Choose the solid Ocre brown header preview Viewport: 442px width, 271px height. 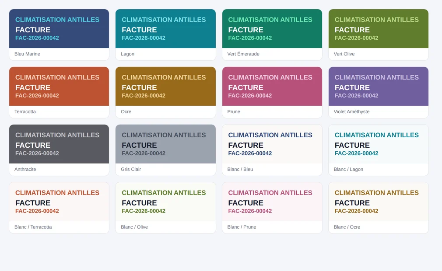165,87
